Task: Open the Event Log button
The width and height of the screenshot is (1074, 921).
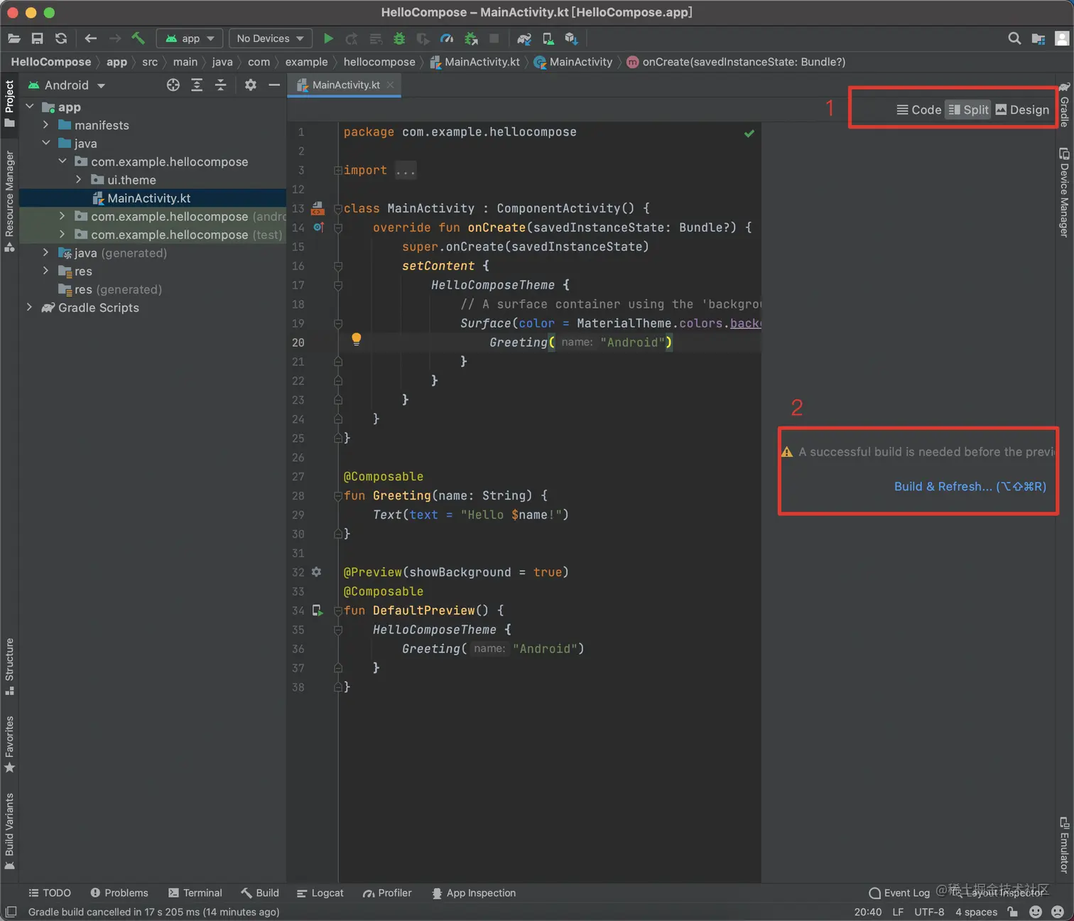Action: [x=899, y=893]
